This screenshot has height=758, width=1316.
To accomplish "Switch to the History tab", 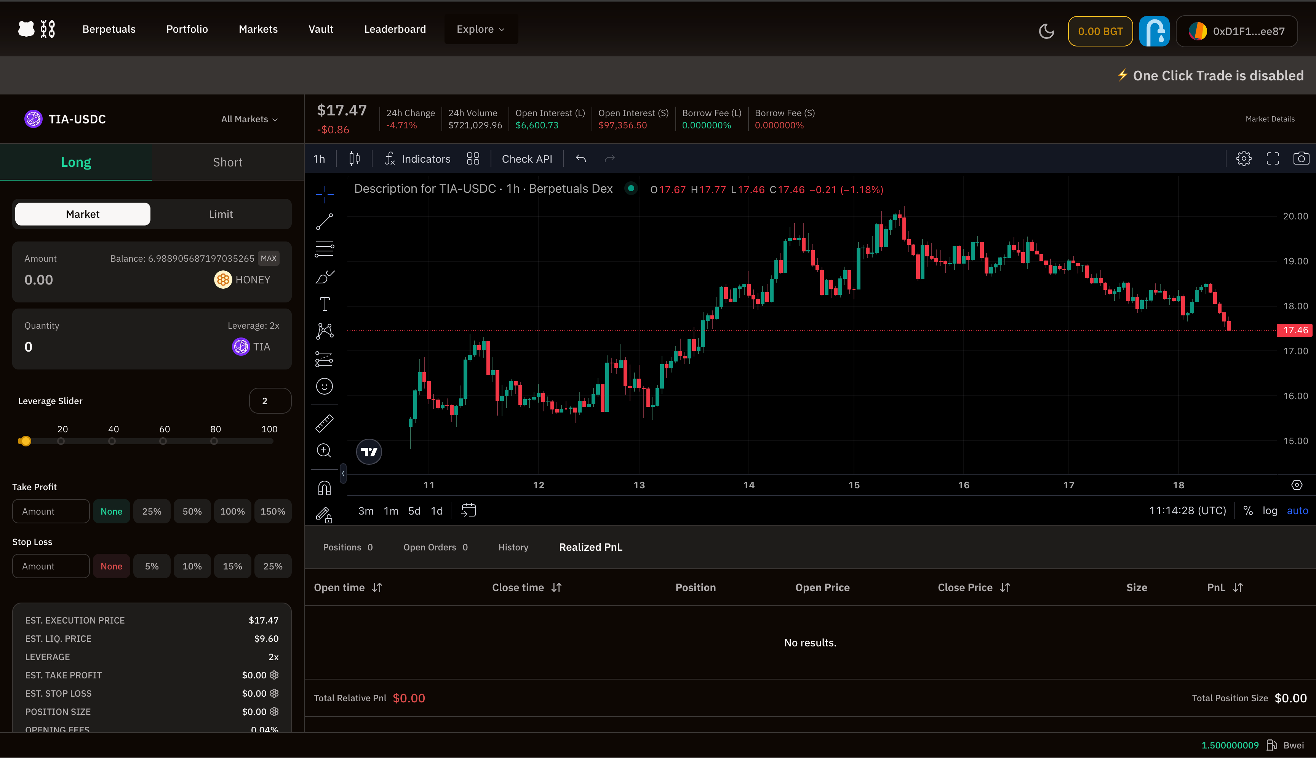I will (x=513, y=547).
